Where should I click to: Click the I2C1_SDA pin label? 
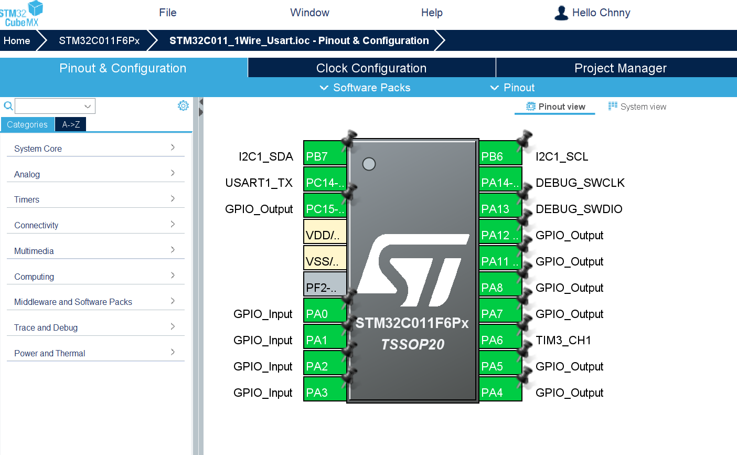266,156
